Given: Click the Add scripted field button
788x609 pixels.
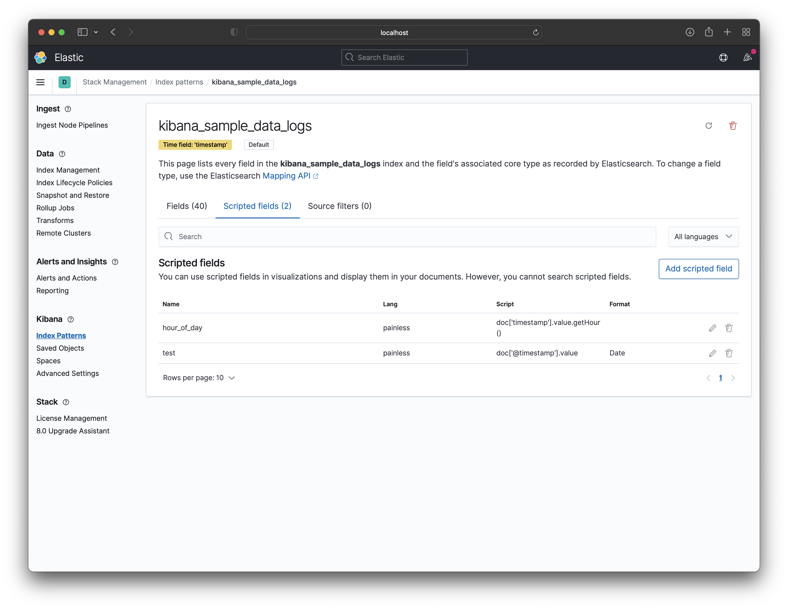Looking at the screenshot, I should 698,269.
